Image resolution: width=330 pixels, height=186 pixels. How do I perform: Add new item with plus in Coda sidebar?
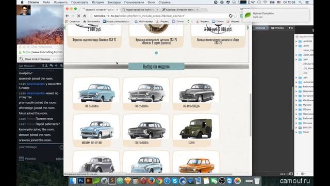297,174
